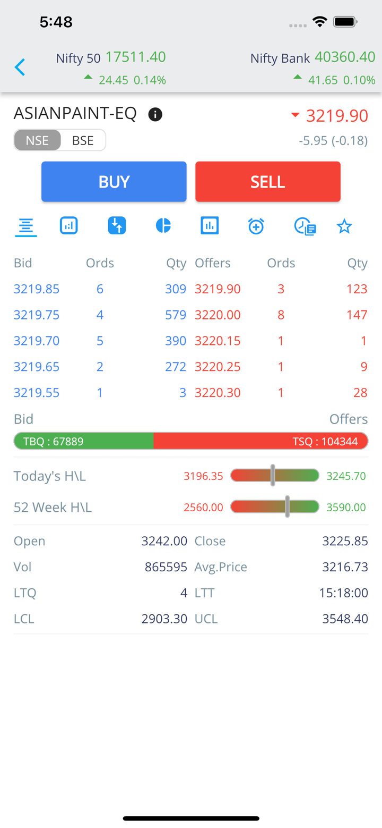Tap the Nifty Bank index value
Screen dimensions: 382x828
(x=344, y=57)
